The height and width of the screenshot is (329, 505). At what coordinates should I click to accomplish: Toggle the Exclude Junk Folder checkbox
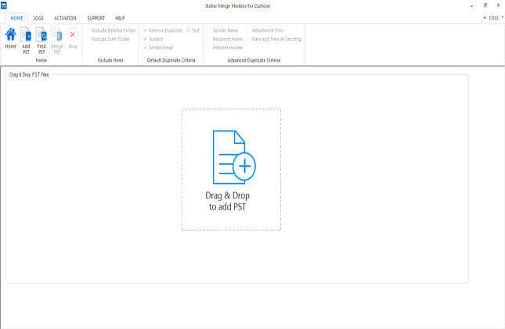click(x=89, y=38)
